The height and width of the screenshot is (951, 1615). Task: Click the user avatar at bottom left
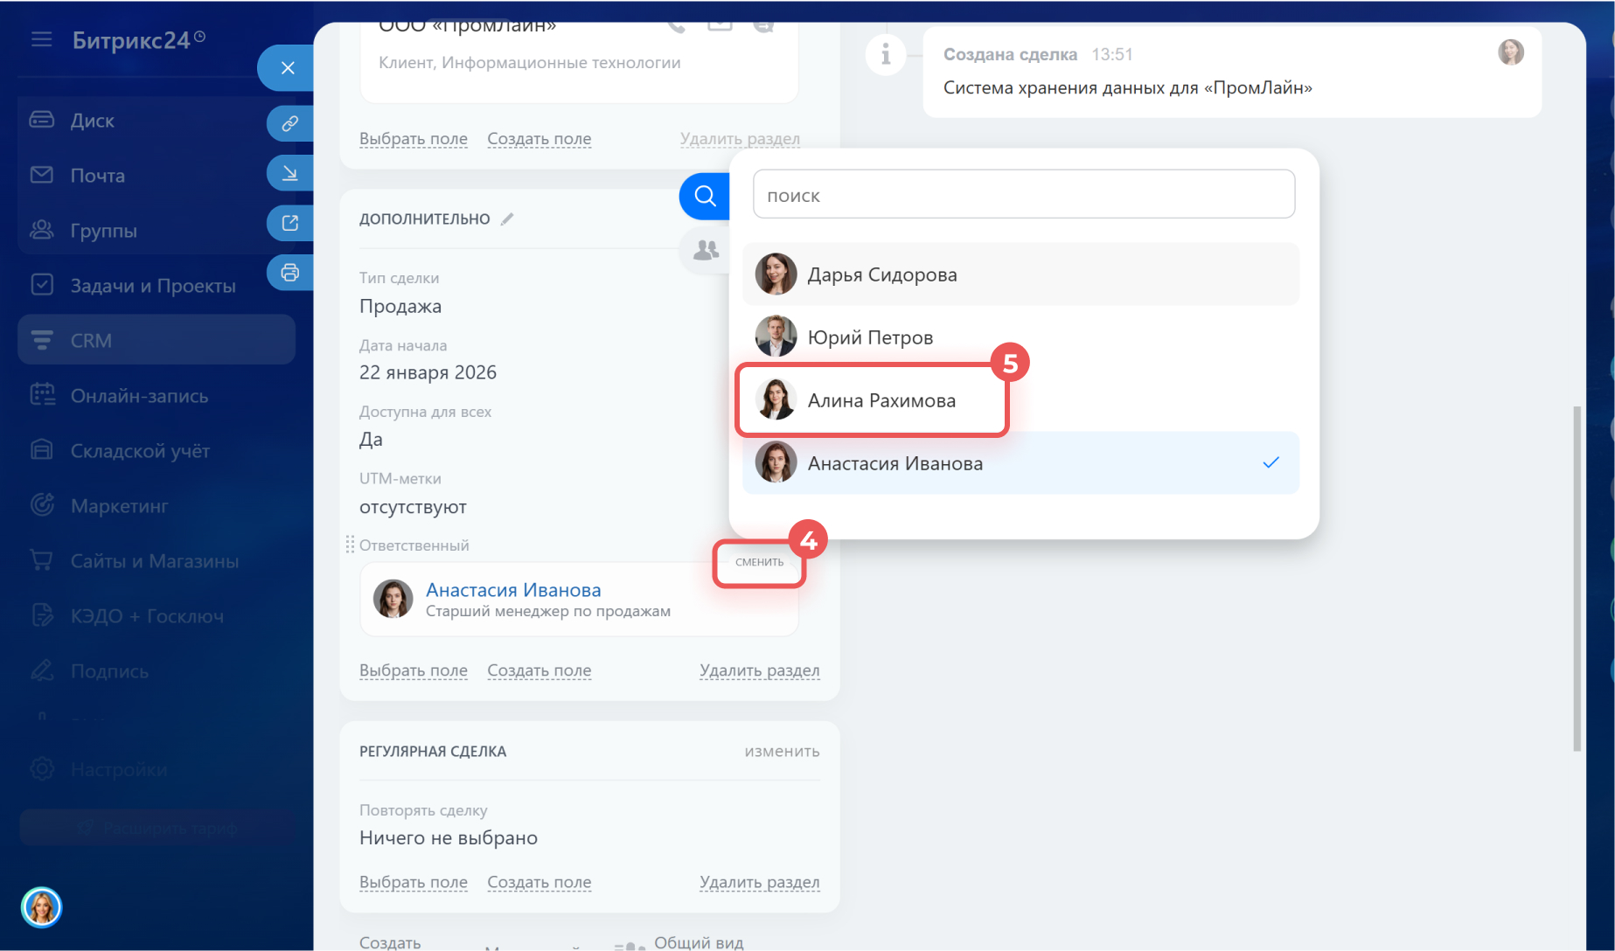point(41,907)
